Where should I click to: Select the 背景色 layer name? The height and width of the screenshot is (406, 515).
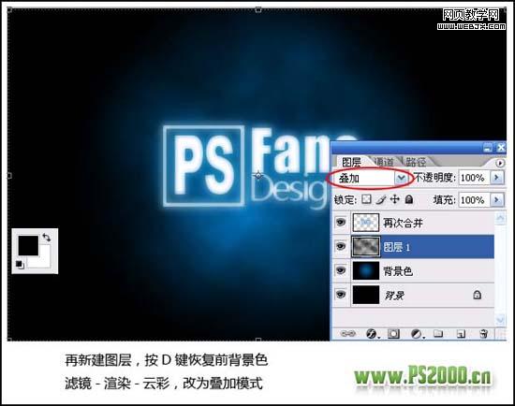pyautogui.click(x=398, y=271)
